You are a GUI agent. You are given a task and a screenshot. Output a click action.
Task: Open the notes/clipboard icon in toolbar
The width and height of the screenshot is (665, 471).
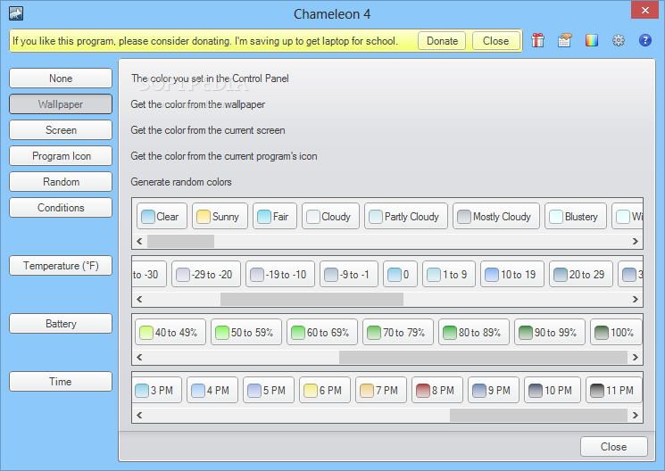[564, 41]
